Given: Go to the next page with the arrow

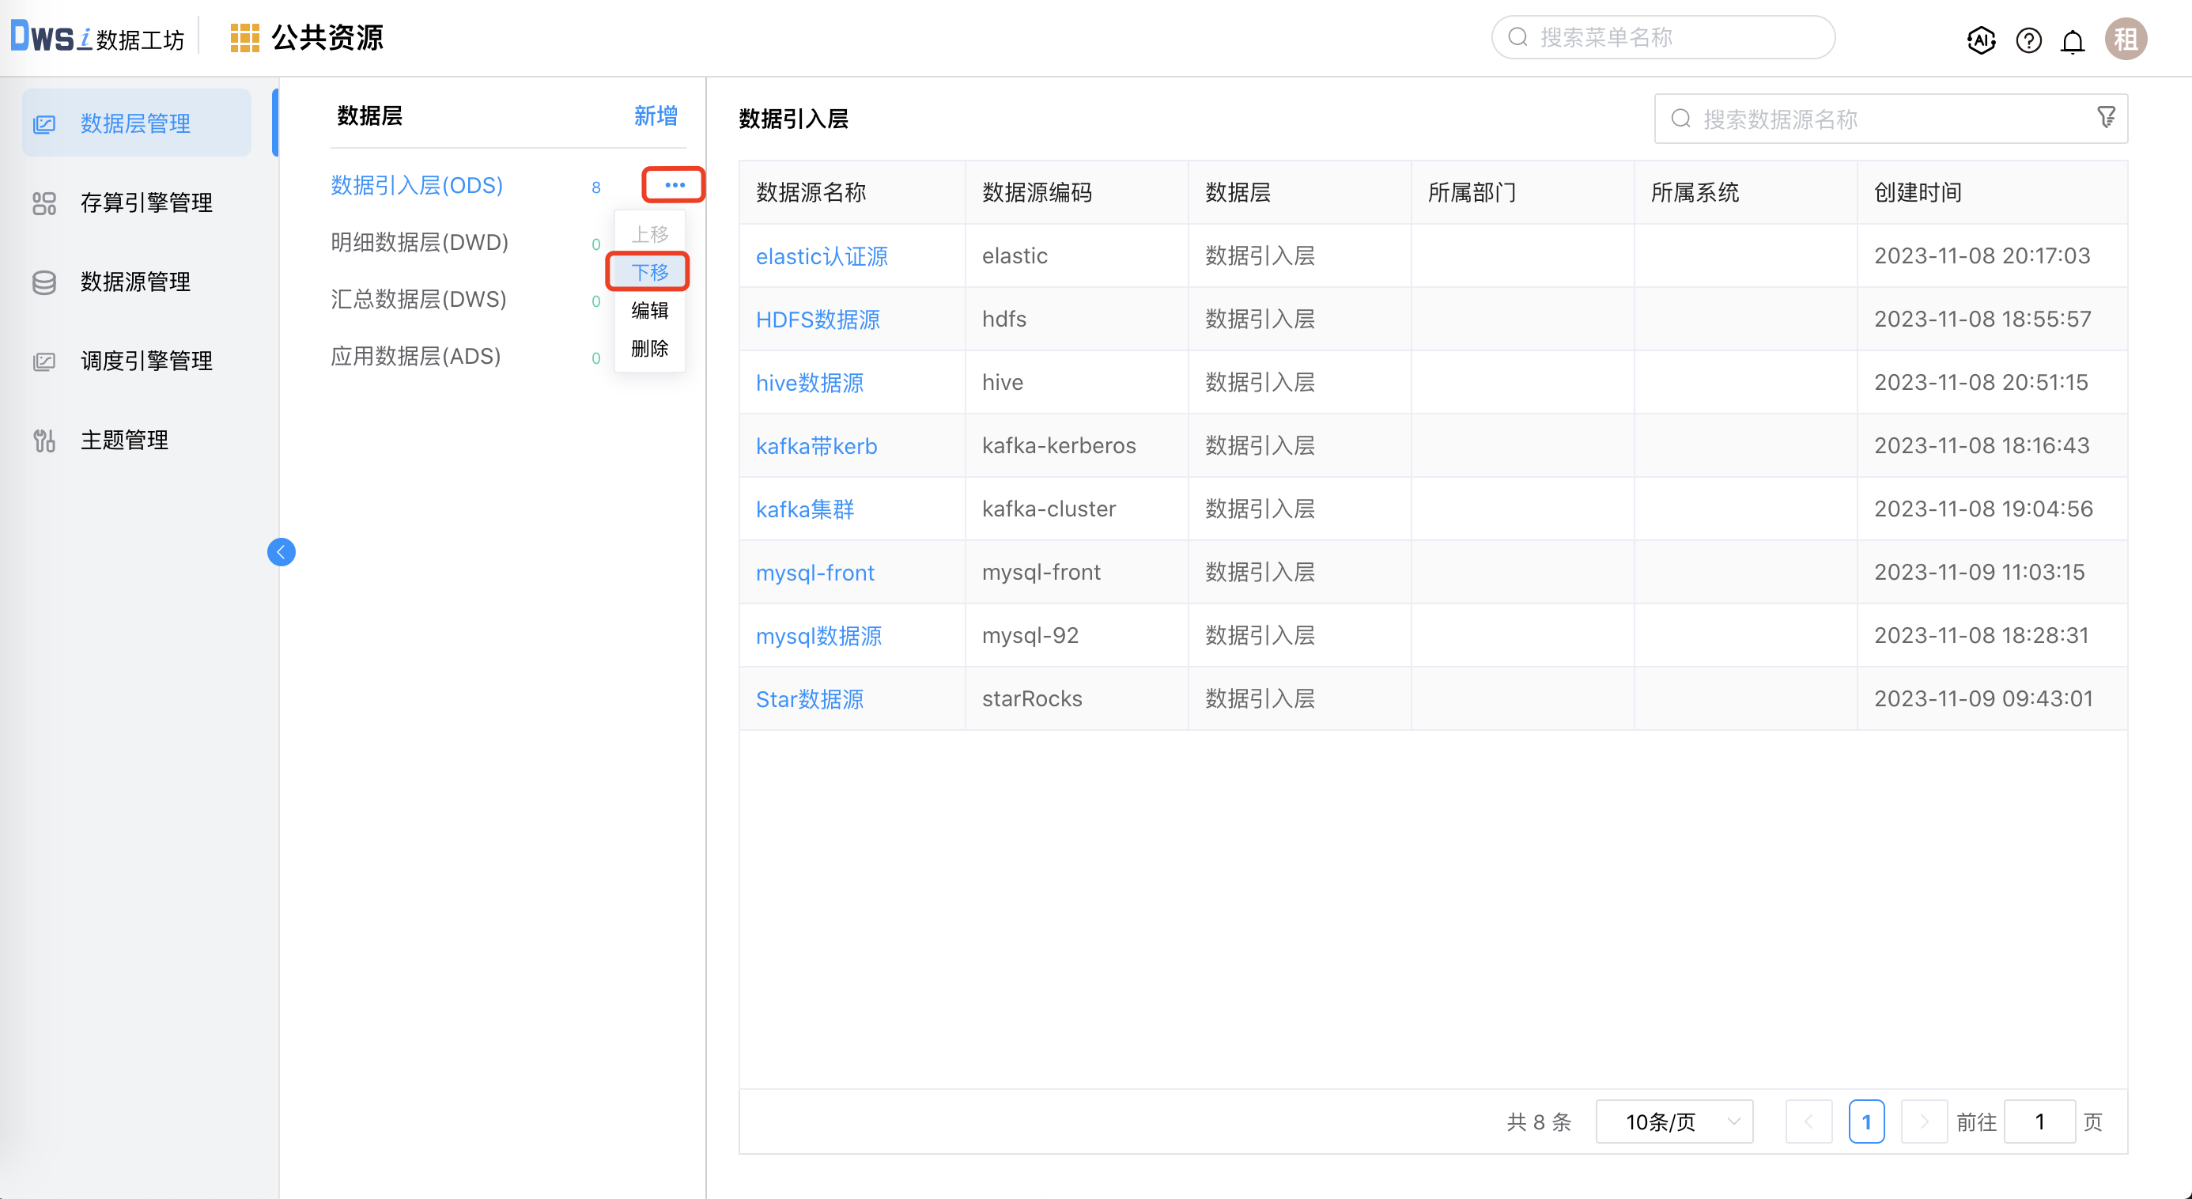Looking at the screenshot, I should 1925,1121.
